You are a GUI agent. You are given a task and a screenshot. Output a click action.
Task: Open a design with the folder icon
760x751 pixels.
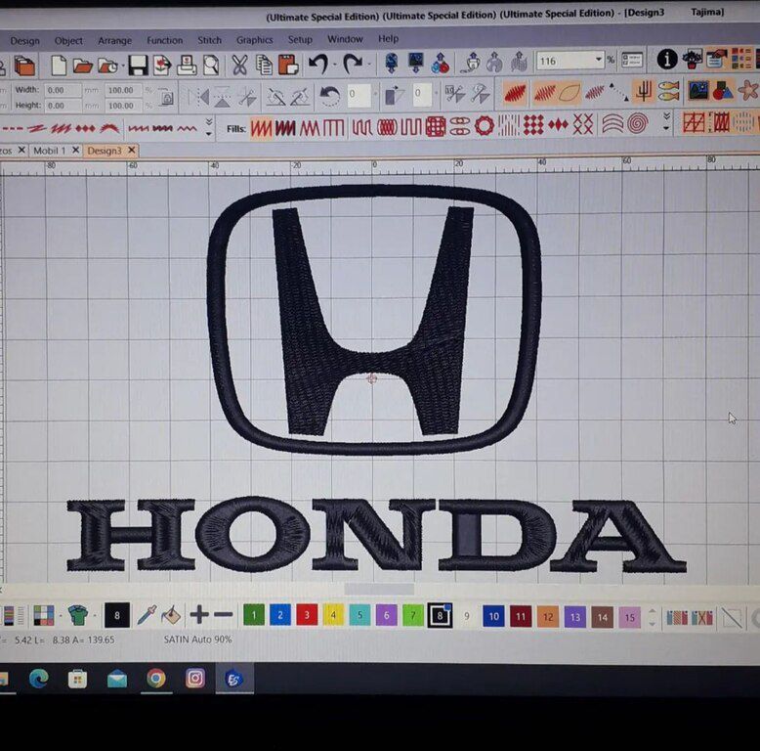[83, 66]
